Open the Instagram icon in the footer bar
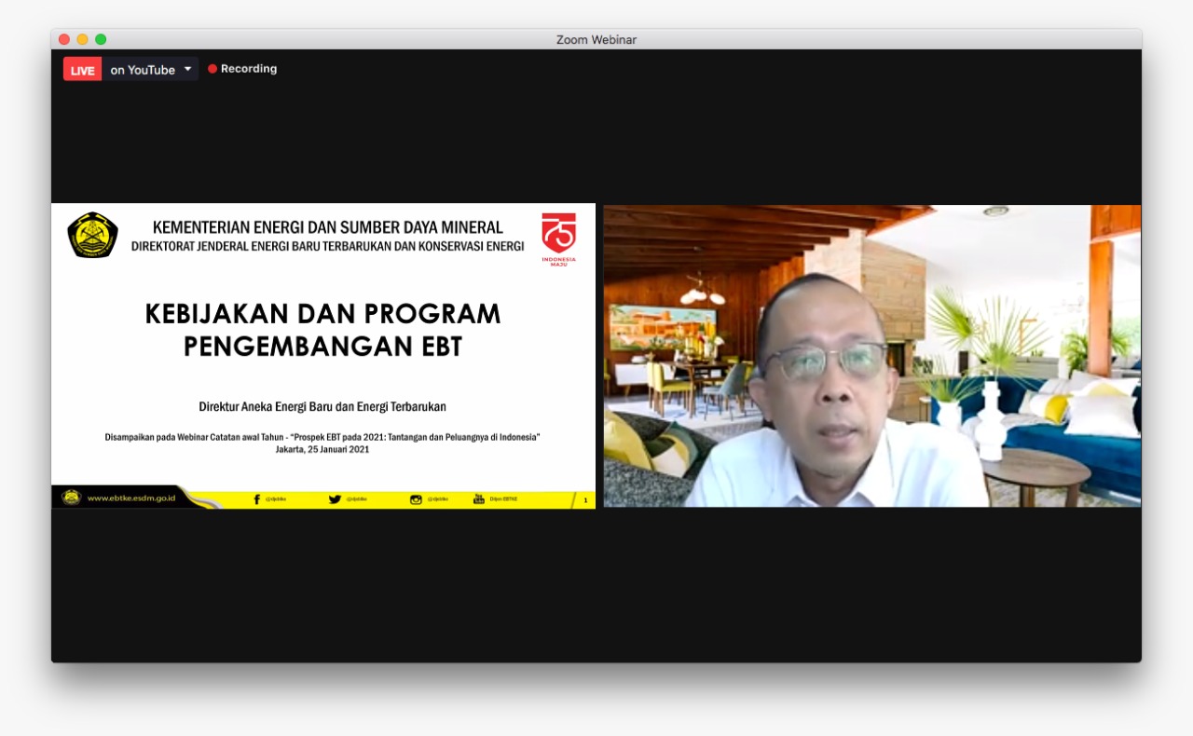Screen dimensions: 1193x736 tap(417, 498)
